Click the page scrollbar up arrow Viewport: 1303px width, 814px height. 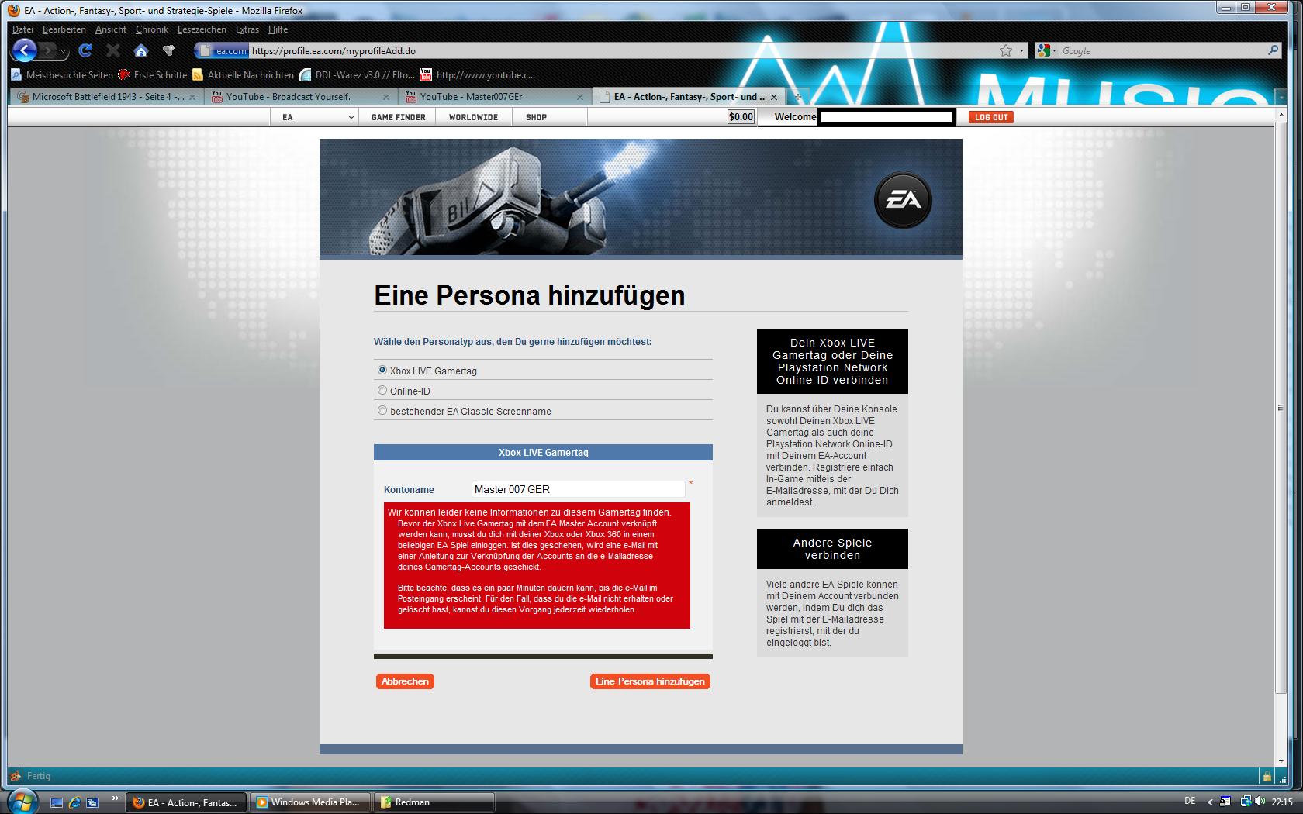(1281, 115)
